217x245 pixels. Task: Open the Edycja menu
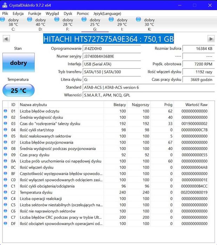(x=18, y=14)
